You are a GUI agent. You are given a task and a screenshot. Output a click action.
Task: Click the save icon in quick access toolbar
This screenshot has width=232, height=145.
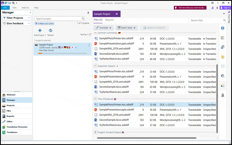click(9, 3)
